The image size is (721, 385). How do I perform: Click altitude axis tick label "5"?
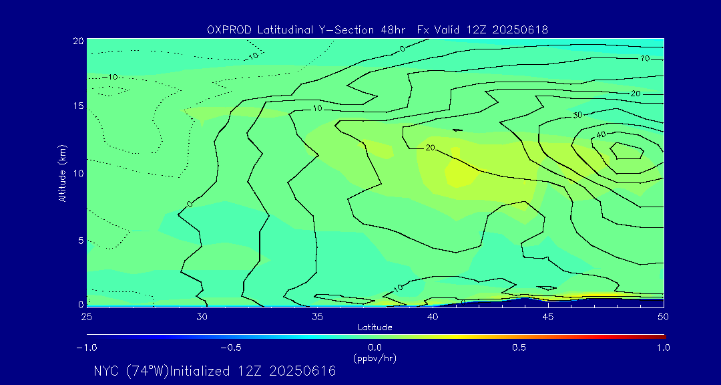click(x=80, y=241)
